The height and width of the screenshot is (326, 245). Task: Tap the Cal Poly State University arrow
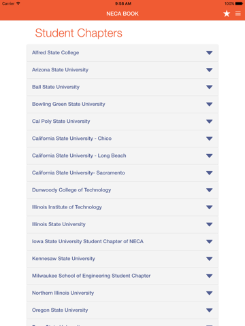(x=210, y=122)
